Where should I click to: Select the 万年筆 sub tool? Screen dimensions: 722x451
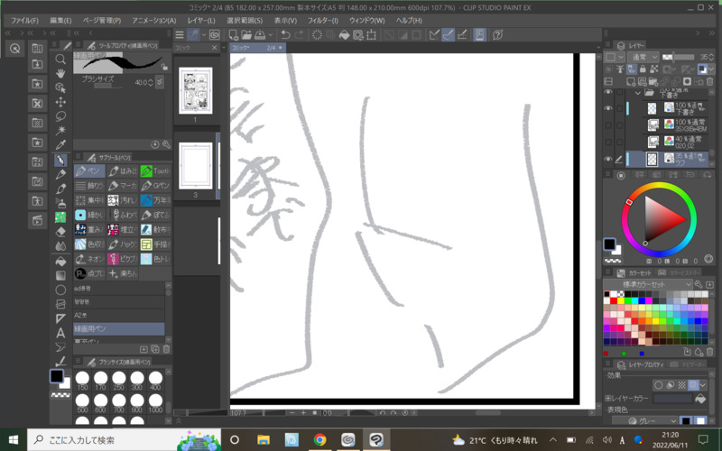point(155,200)
